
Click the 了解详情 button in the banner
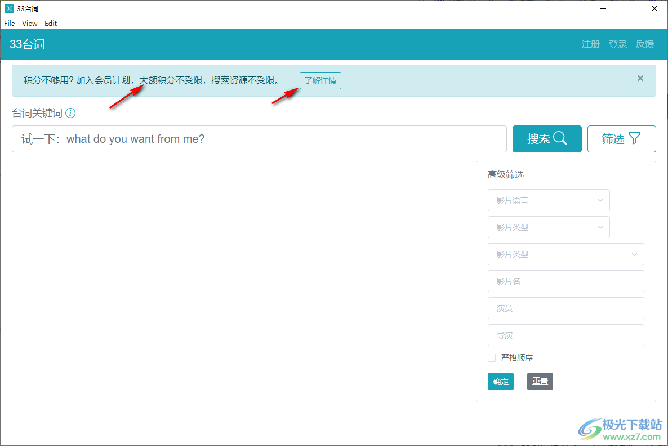[x=320, y=80]
